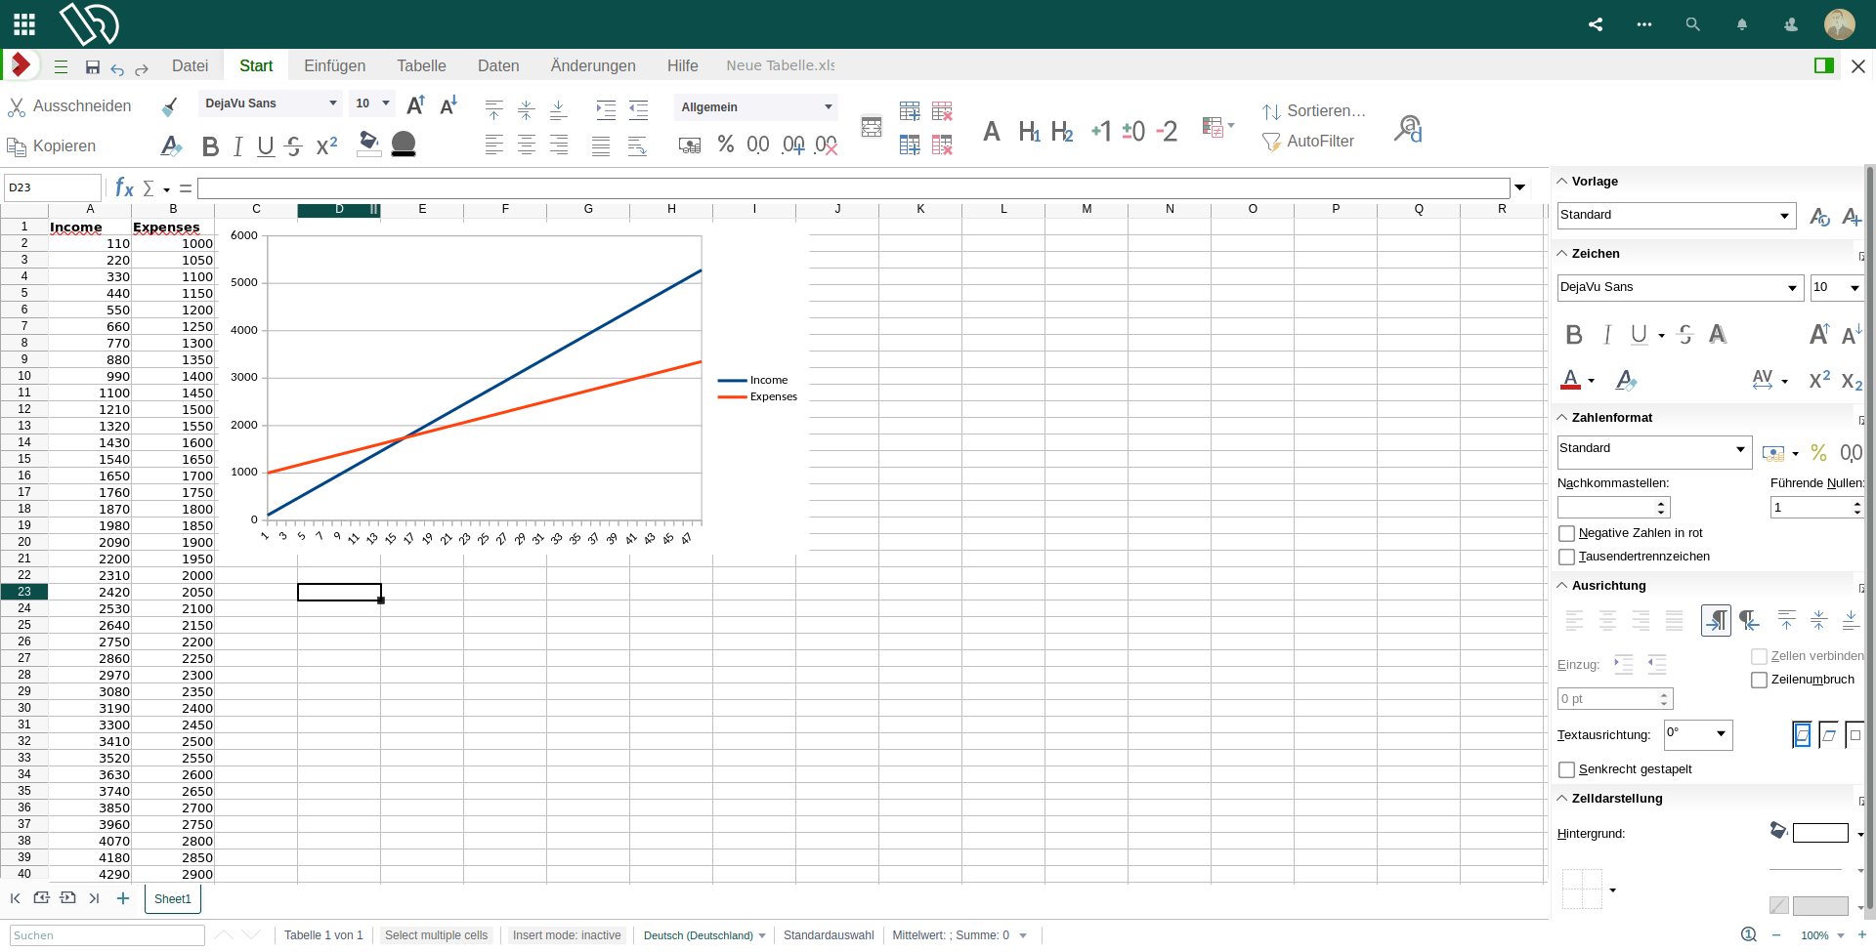Viewport: 1876px width, 952px height.
Task: Click the Heading 2 style icon
Action: (x=1062, y=132)
